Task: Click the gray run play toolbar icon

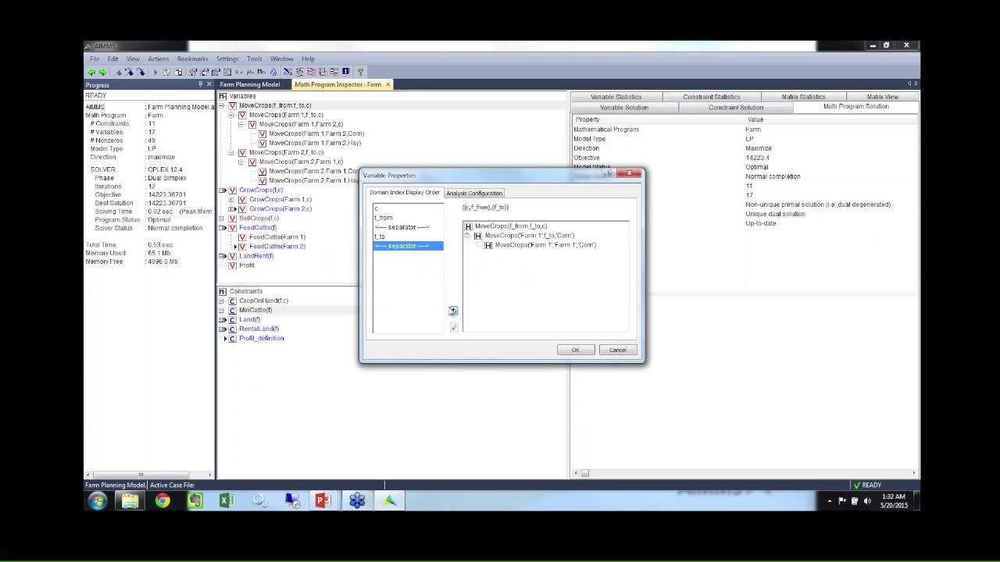Action: pos(155,72)
